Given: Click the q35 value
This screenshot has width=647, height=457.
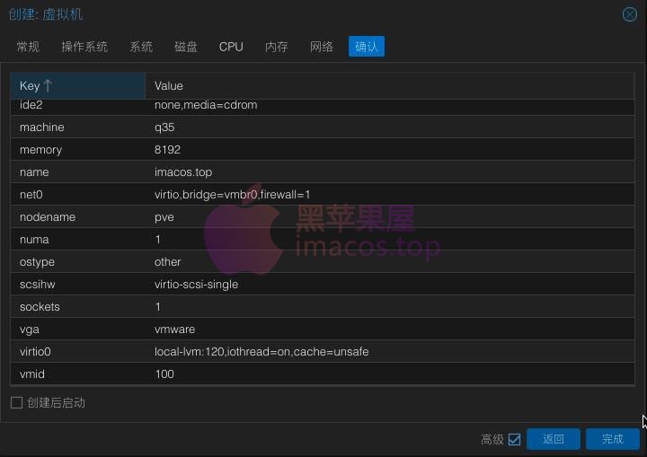Looking at the screenshot, I should point(164,127).
